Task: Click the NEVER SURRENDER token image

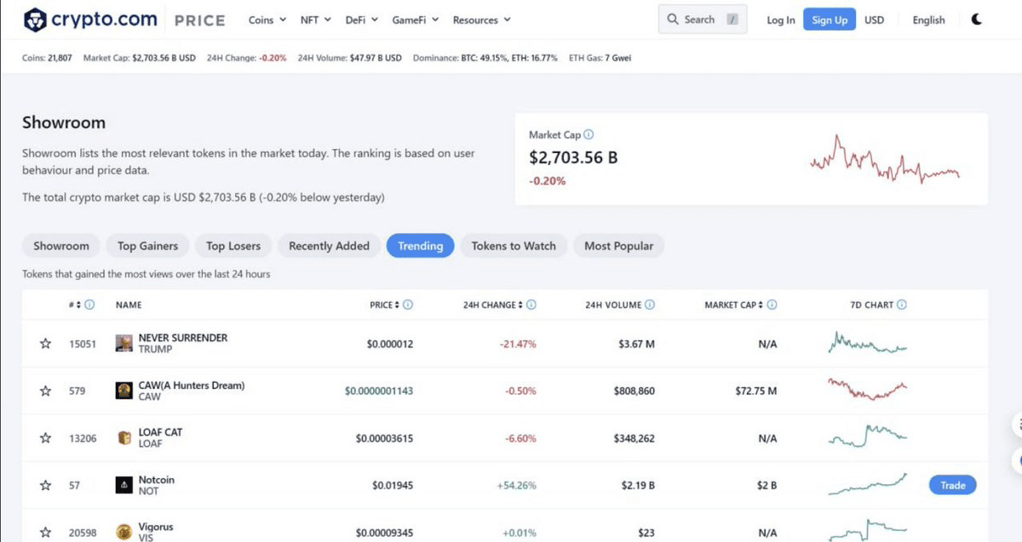Action: pos(124,344)
